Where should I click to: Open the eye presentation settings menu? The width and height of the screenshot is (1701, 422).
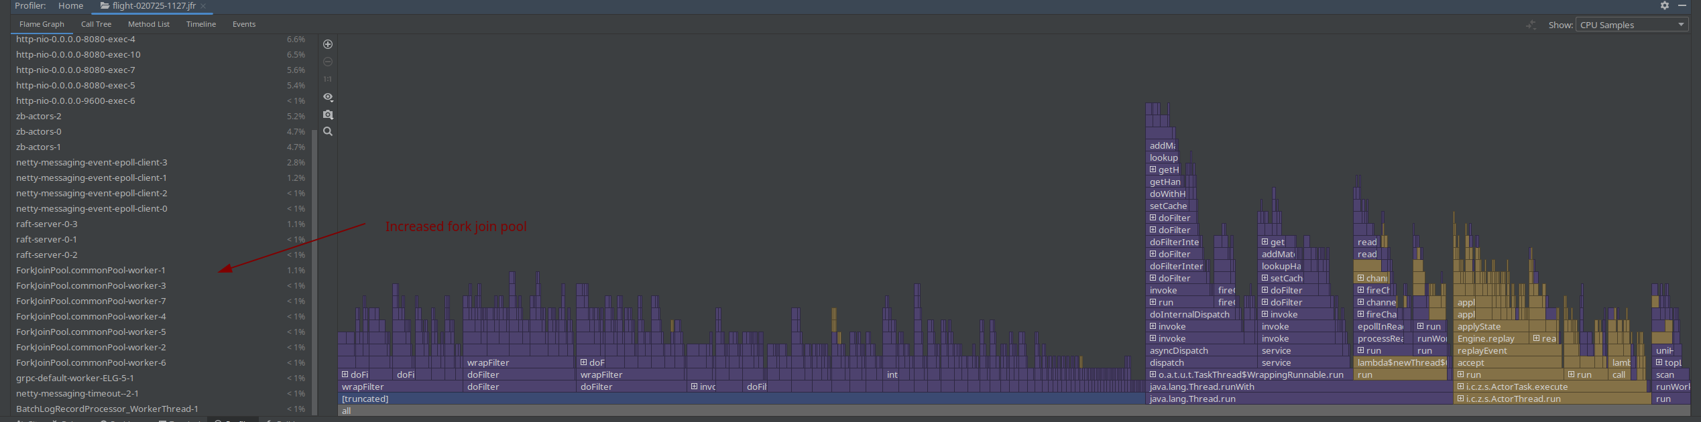tap(328, 97)
